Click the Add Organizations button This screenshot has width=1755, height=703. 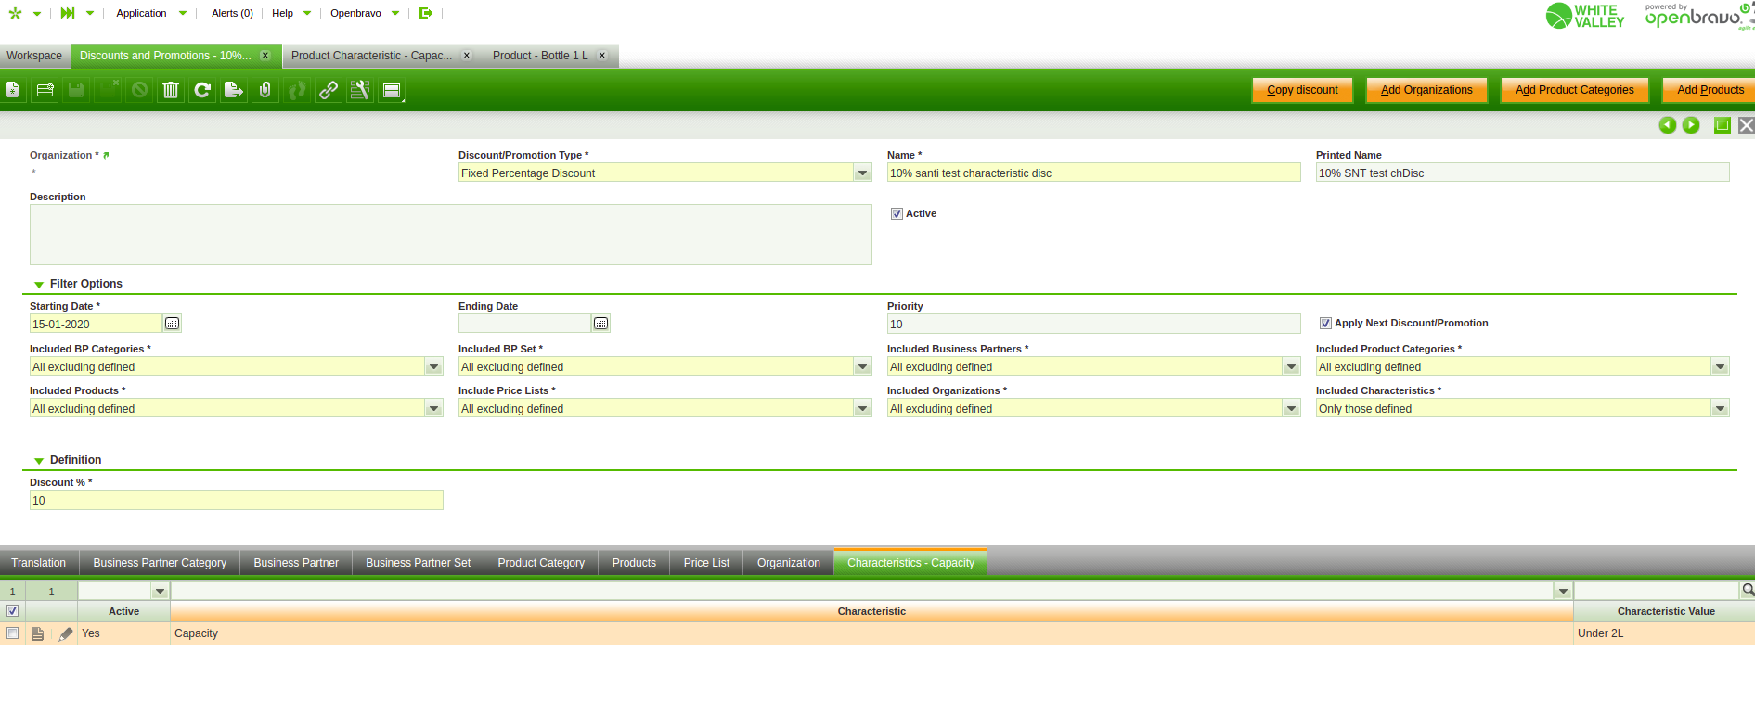1426,90
